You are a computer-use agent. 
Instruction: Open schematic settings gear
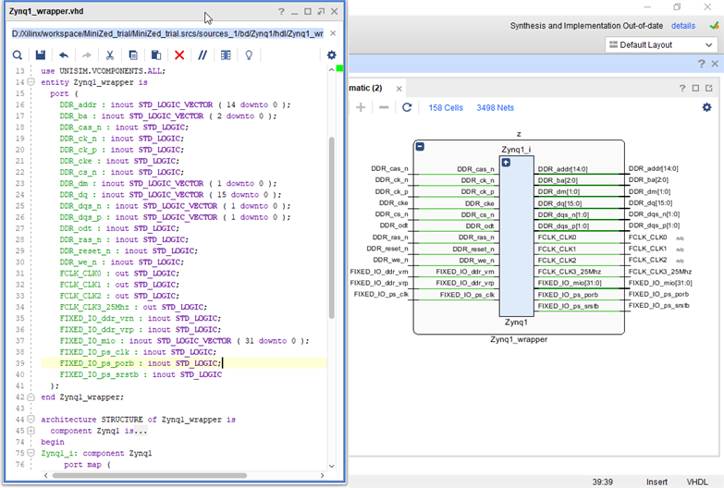[707, 107]
